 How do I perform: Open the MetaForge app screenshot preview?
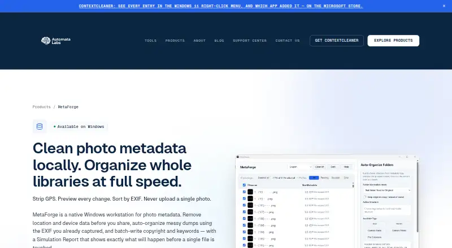327,201
